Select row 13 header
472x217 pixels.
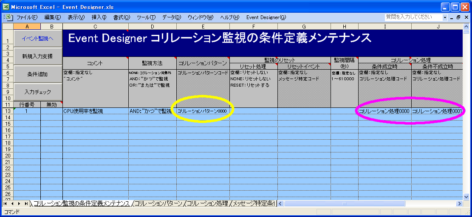point(8,111)
